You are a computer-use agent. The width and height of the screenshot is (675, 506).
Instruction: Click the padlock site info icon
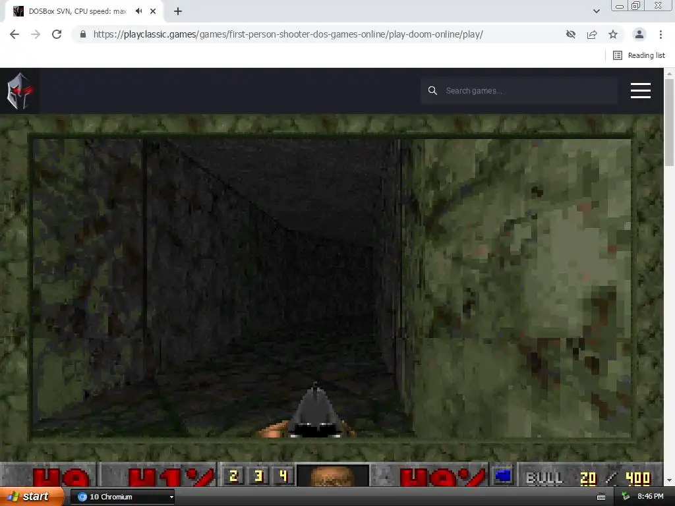(x=83, y=34)
